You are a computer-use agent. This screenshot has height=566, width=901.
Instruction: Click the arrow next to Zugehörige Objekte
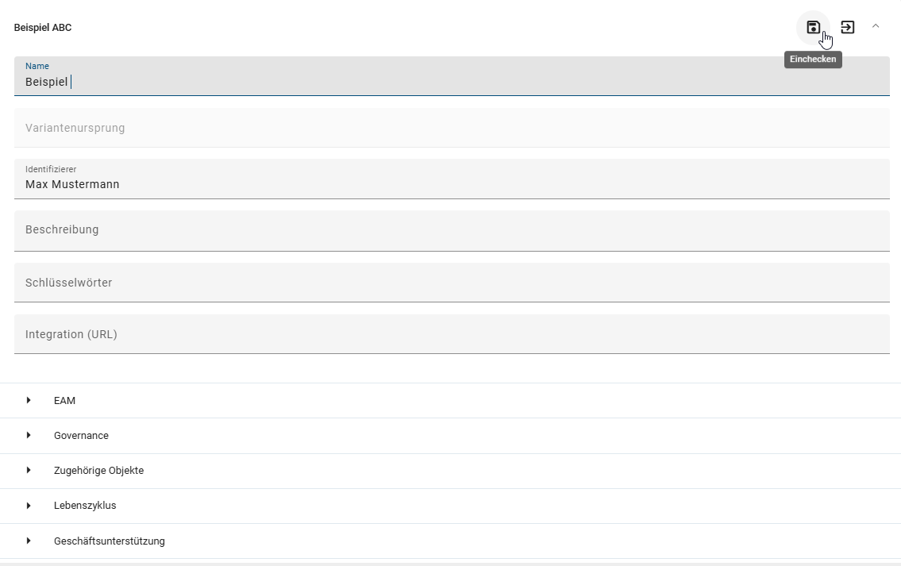[x=29, y=470]
